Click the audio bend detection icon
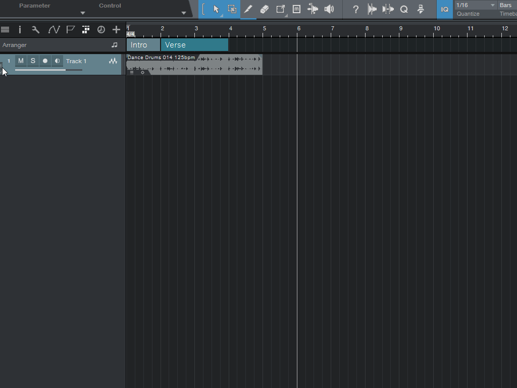This screenshot has width=517, height=388. (388, 9)
